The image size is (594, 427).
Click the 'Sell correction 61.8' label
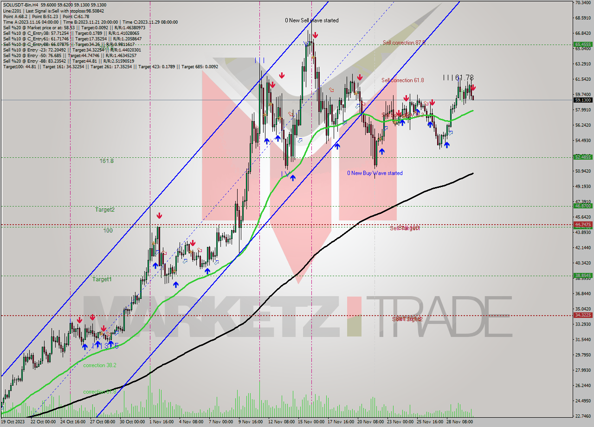(x=403, y=80)
